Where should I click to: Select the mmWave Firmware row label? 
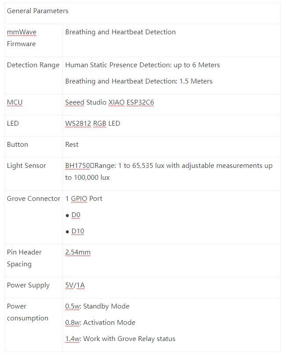point(22,38)
